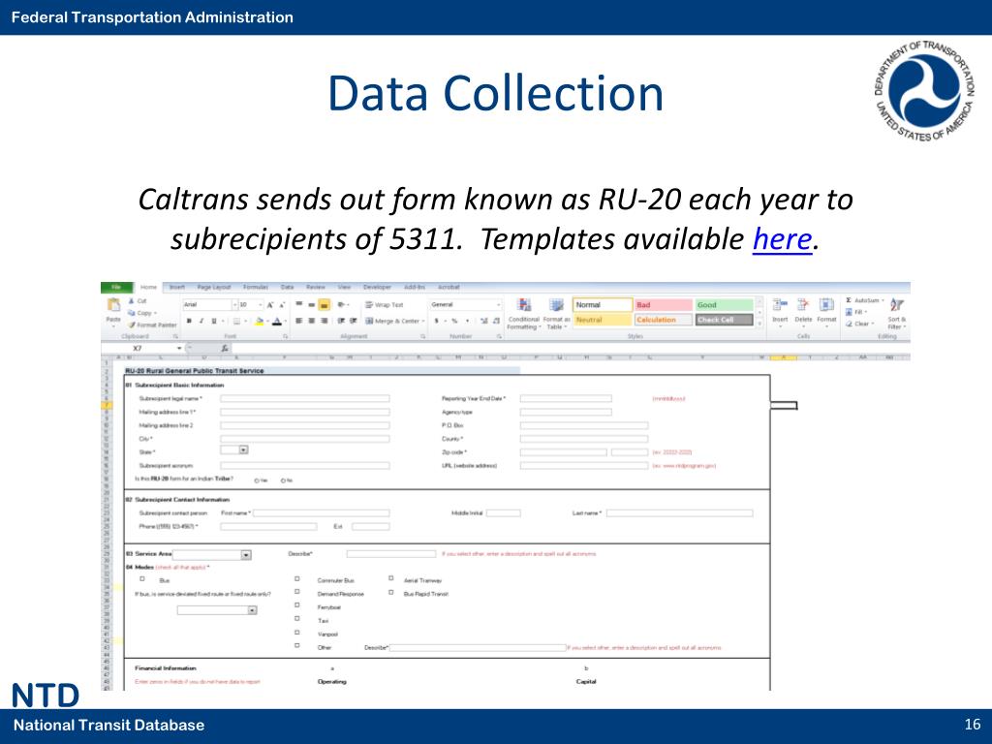The height and width of the screenshot is (744, 992).
Task: Click the Align Text Left icon
Action: coord(298,321)
